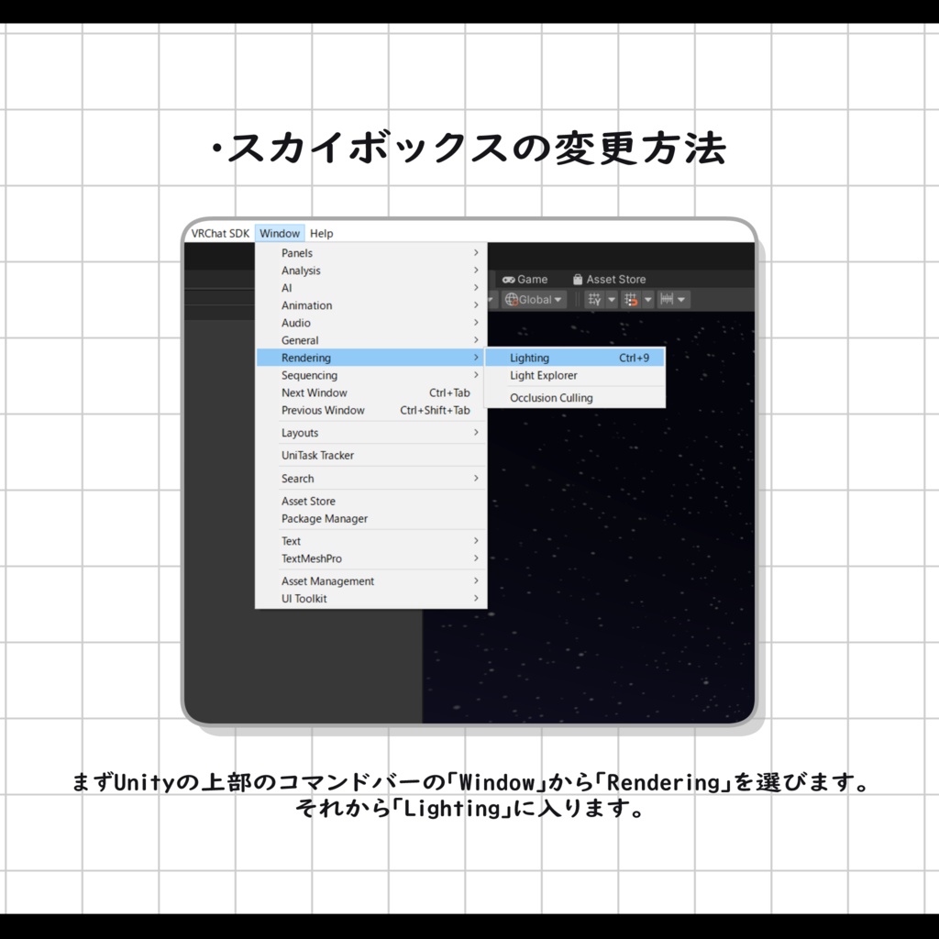This screenshot has width=939, height=939.
Task: Select Lighting from the Rendering submenu
Action: [529, 358]
